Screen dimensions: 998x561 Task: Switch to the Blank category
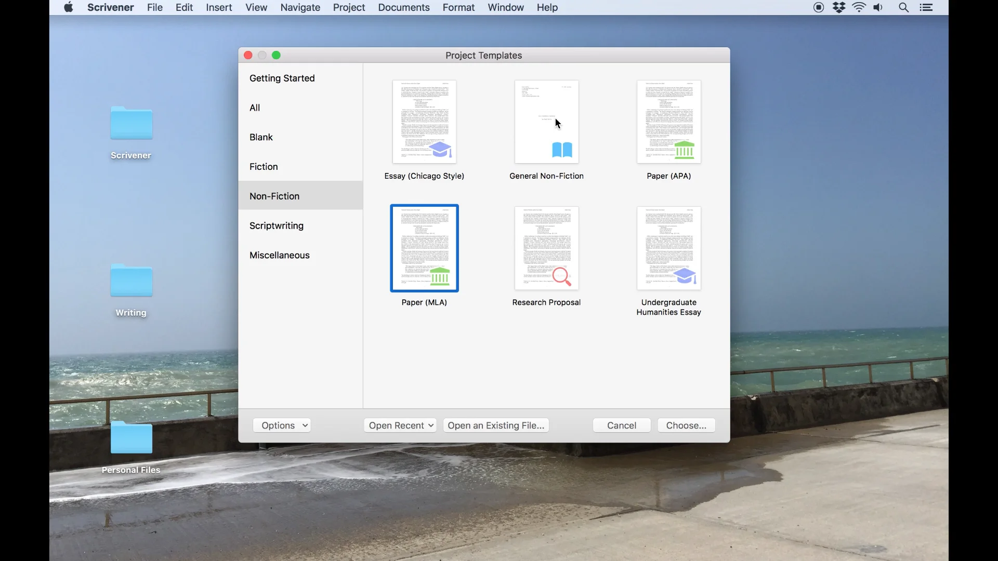coord(300,137)
